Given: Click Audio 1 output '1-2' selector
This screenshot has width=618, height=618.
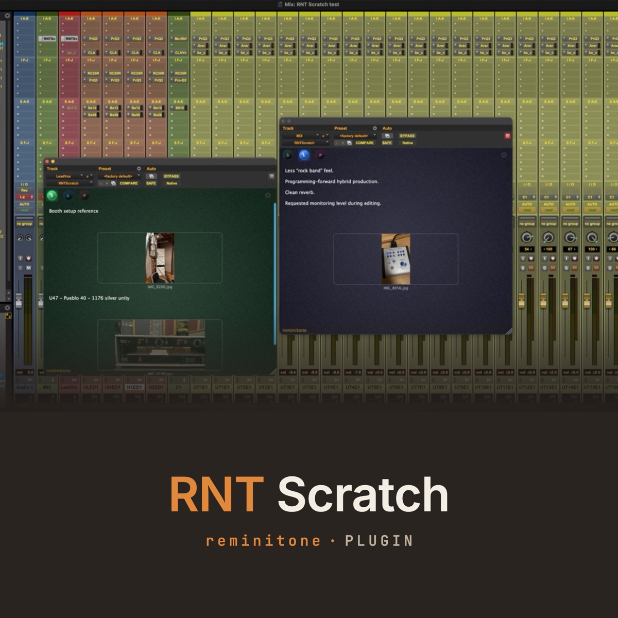Looking at the screenshot, I should [24, 197].
